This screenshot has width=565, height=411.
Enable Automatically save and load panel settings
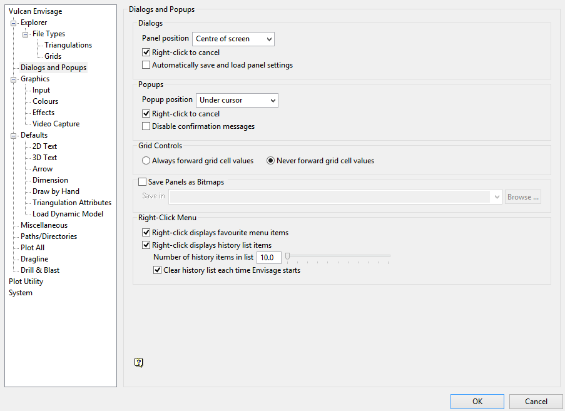click(146, 65)
